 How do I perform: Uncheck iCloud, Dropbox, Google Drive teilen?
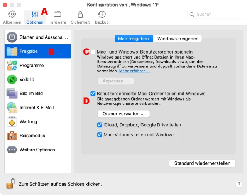(100, 125)
